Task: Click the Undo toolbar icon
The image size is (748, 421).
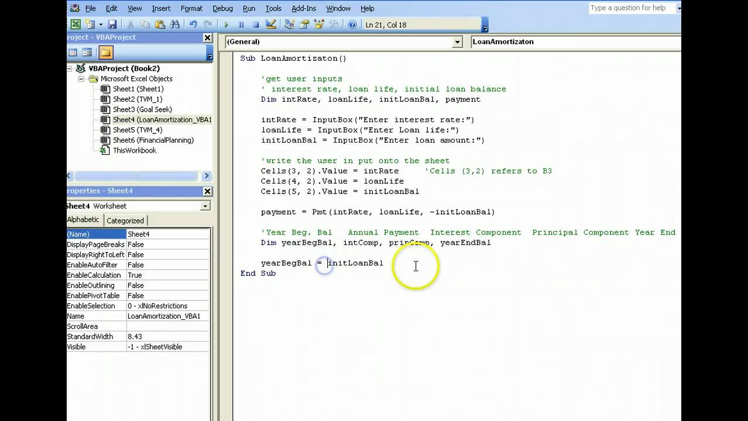Action: point(193,25)
